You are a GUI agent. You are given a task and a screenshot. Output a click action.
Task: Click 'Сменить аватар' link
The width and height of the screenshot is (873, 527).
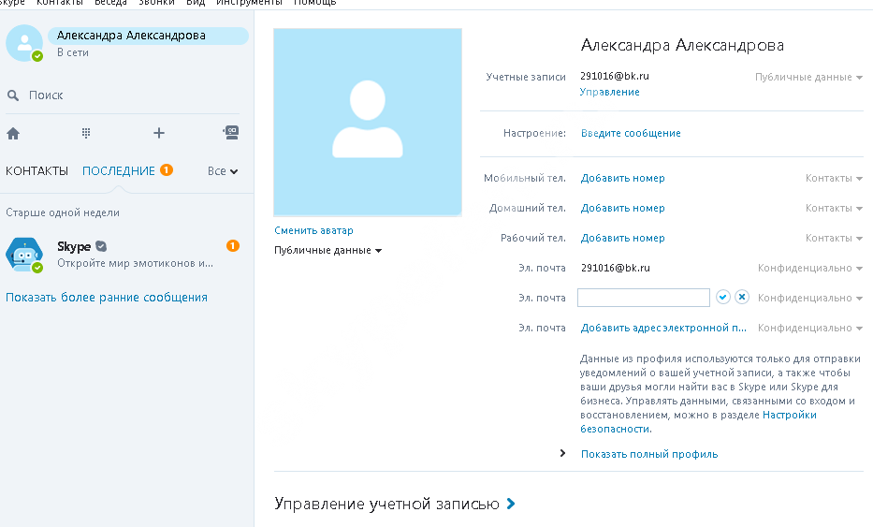pos(313,230)
